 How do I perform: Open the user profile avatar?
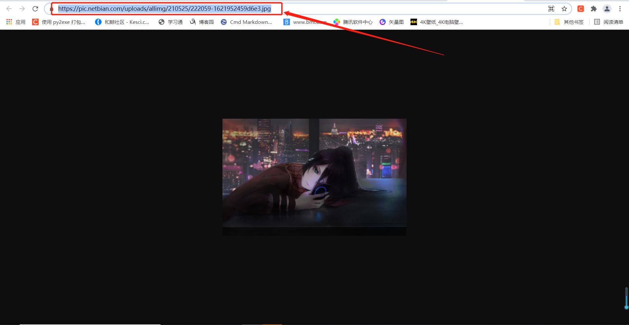coord(607,9)
